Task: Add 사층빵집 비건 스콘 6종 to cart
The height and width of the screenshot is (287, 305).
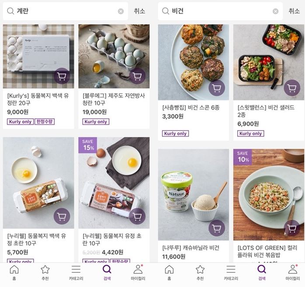Action: tap(217, 88)
